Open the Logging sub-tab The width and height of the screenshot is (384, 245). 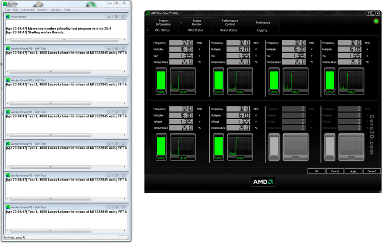coord(262,30)
